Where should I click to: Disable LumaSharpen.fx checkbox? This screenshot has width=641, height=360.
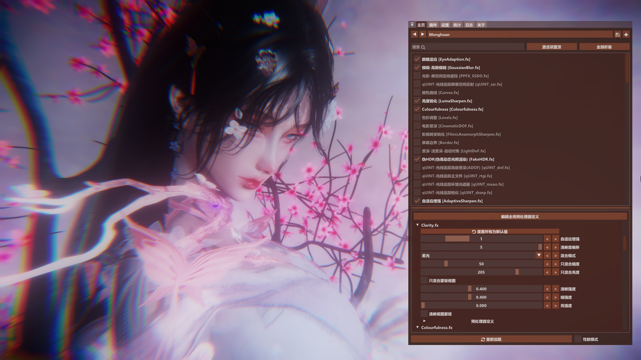417,101
